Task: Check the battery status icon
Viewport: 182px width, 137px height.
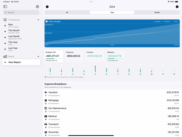Action: click(x=177, y=2)
